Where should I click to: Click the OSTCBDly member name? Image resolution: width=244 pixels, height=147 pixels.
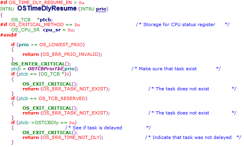[x=47, y=122]
